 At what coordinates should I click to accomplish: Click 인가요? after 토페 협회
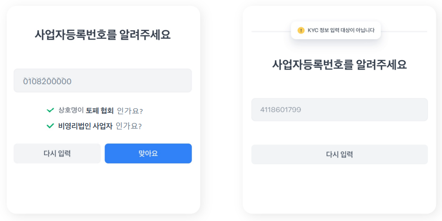pos(130,111)
